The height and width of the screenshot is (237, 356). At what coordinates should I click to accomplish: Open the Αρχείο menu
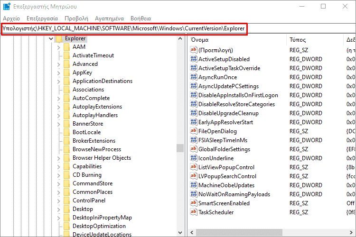11,18
